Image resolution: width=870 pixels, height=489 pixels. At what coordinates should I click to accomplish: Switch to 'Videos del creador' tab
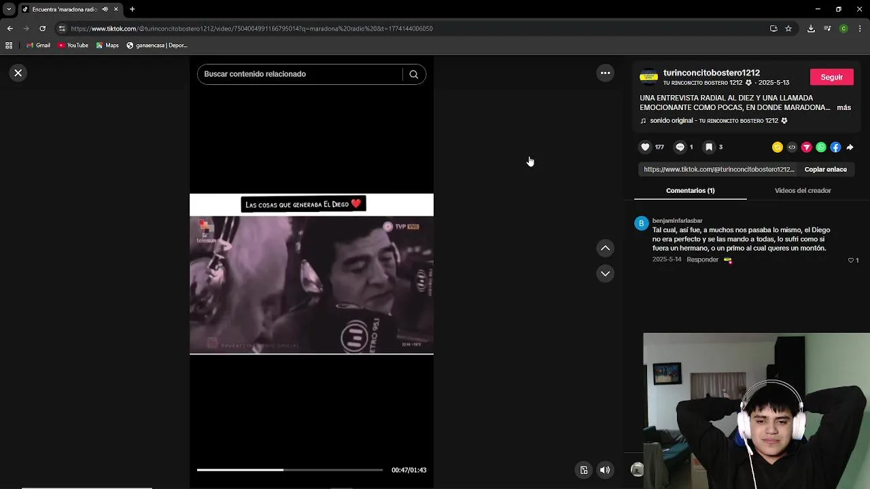pos(803,190)
